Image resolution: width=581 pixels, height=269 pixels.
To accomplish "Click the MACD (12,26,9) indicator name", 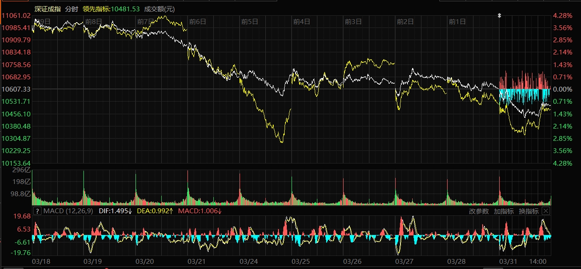I will [x=68, y=211].
